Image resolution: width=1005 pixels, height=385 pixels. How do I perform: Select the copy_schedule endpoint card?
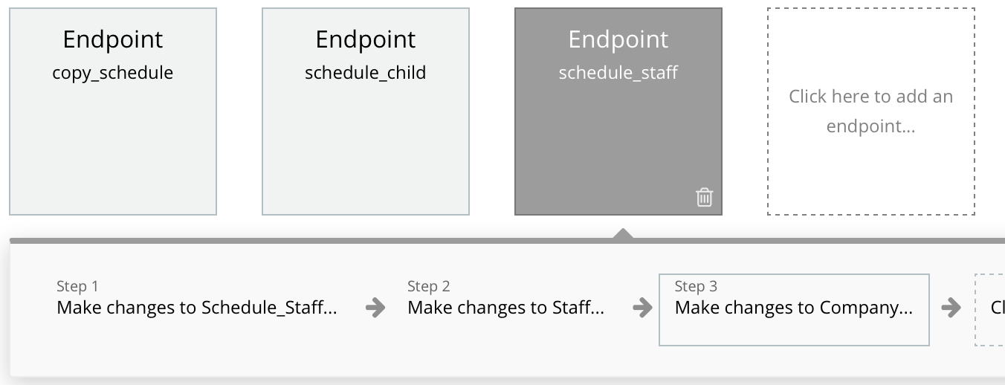coord(113,111)
